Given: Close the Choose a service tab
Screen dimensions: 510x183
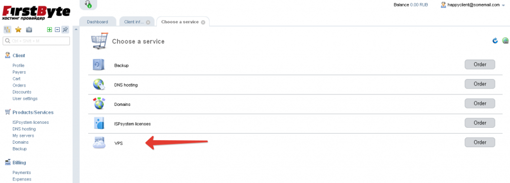Looking at the screenshot, I should pos(203,22).
